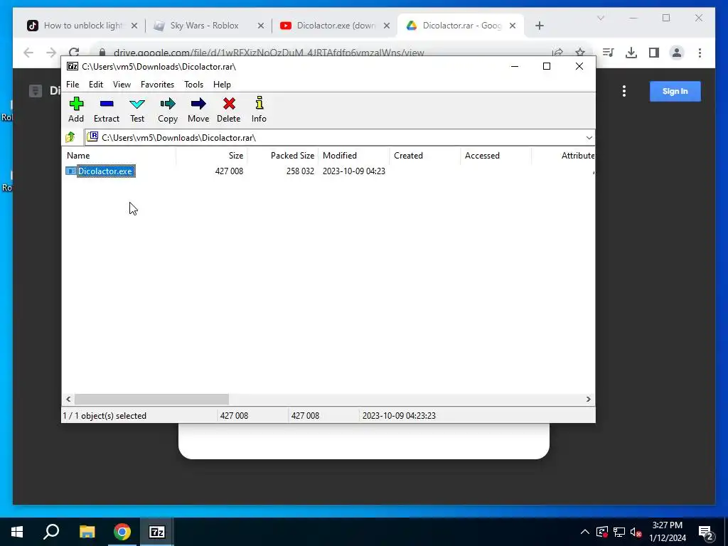Open the Help menu
The width and height of the screenshot is (728, 546).
(222, 85)
